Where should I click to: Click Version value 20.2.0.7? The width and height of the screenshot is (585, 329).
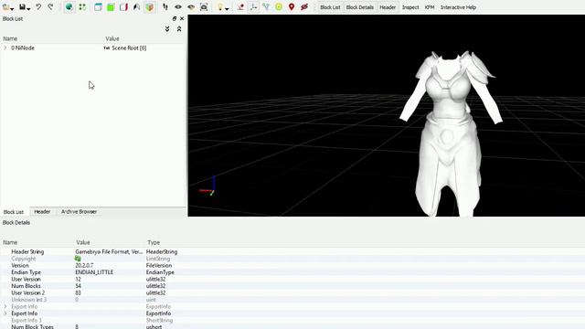point(84,266)
